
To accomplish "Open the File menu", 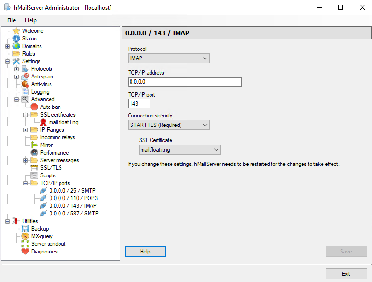I will pyautogui.click(x=11, y=20).
